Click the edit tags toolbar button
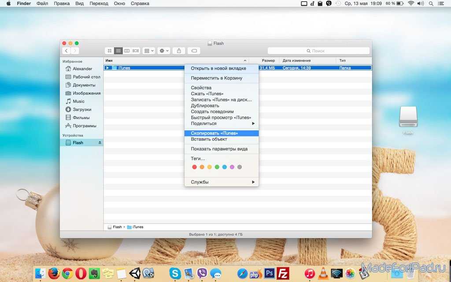The width and height of the screenshot is (451, 282). tap(194, 51)
